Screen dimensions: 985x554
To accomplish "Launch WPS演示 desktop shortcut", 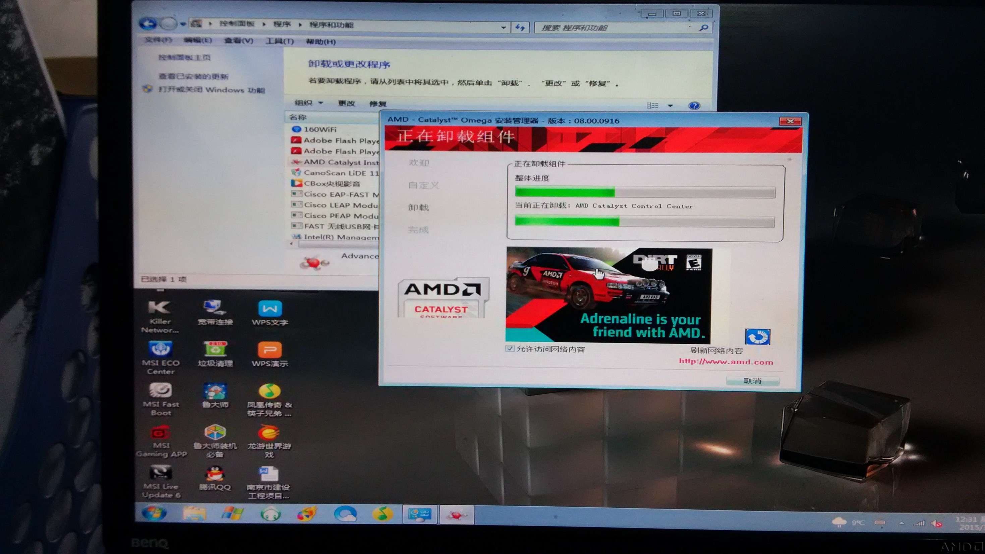I will click(x=270, y=354).
